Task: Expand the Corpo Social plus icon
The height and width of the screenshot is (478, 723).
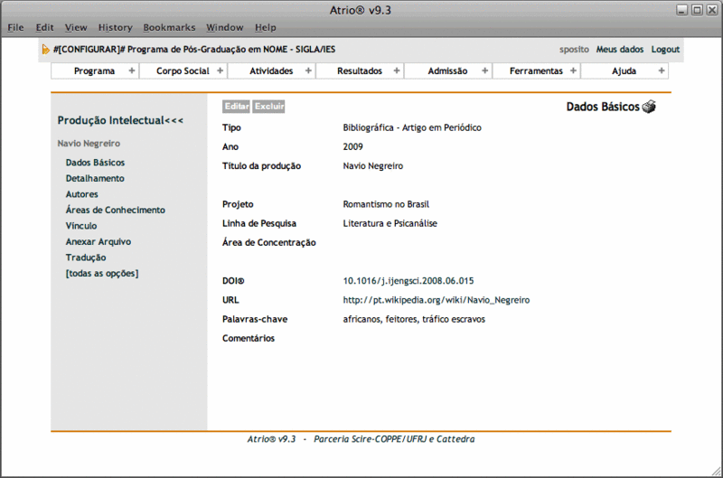Action: [220, 71]
